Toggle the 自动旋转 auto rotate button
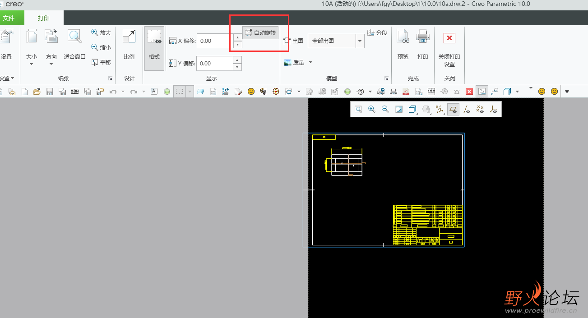 click(x=260, y=32)
